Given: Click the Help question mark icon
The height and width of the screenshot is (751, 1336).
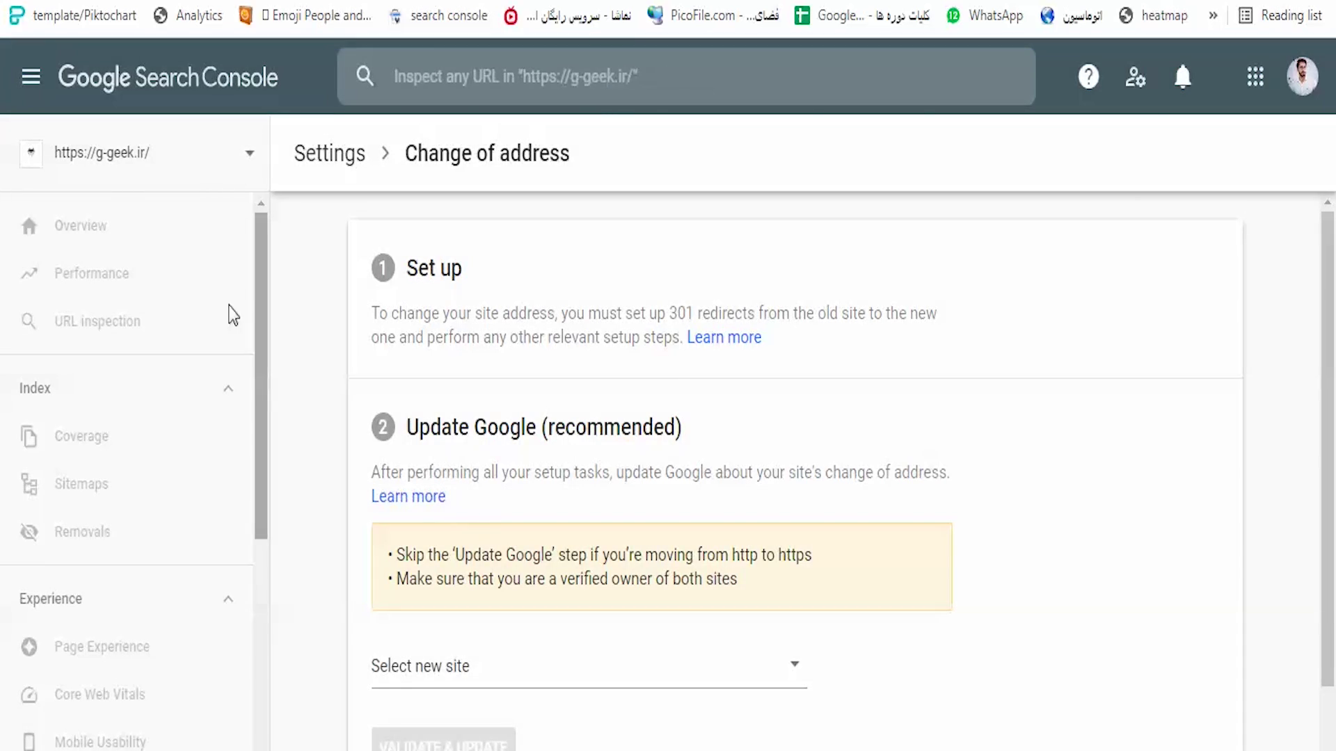Looking at the screenshot, I should pos(1088,76).
